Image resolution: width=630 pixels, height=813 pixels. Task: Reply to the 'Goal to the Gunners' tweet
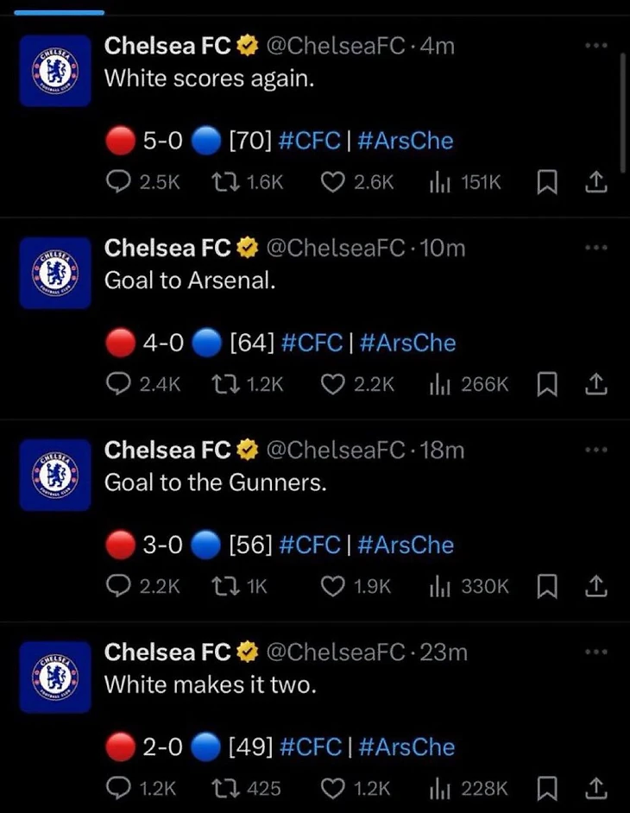pos(115,587)
